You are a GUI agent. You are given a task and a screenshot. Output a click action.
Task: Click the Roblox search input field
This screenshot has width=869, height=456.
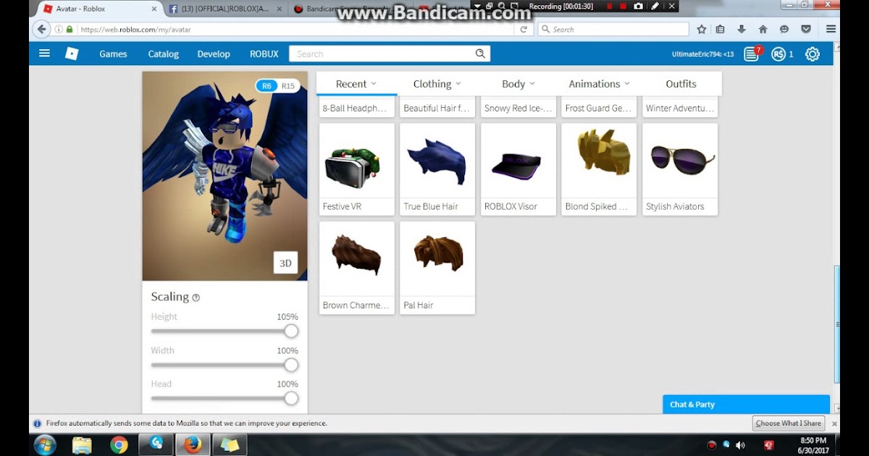381,54
